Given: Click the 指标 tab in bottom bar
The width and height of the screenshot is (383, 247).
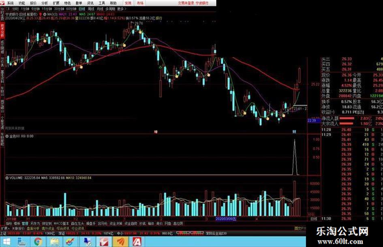Looking at the screenshot, I should [9, 223].
